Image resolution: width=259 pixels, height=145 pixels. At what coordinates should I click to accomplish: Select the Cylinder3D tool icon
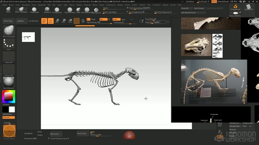click(248, 7)
